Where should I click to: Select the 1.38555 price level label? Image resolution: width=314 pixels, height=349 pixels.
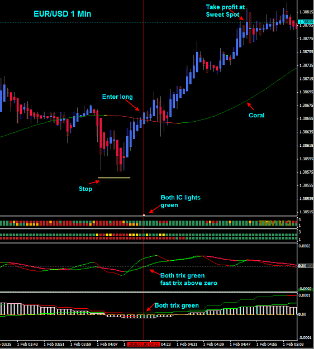(306, 185)
